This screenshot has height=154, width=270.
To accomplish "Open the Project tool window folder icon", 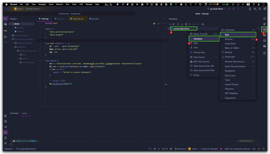I will [6, 19].
